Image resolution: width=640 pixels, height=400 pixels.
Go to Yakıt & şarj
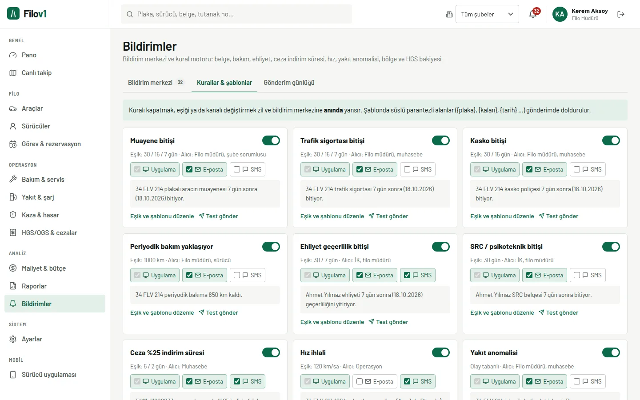tap(55, 197)
